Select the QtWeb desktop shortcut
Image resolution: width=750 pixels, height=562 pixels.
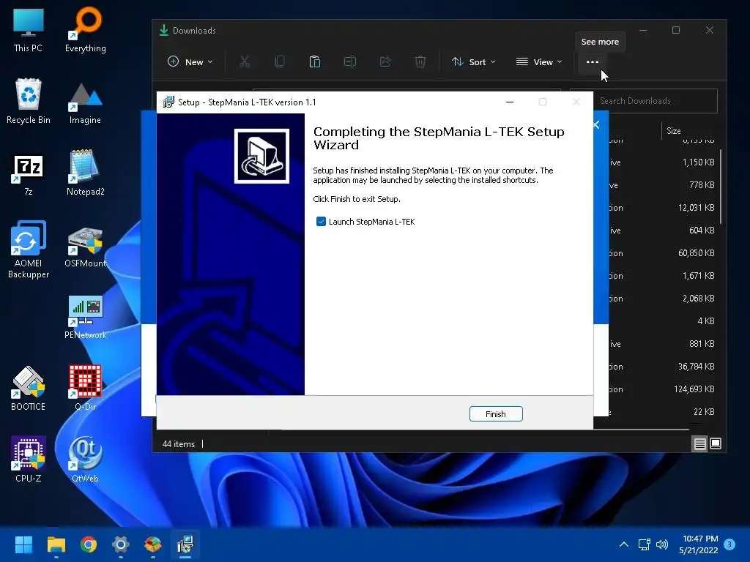point(86,460)
